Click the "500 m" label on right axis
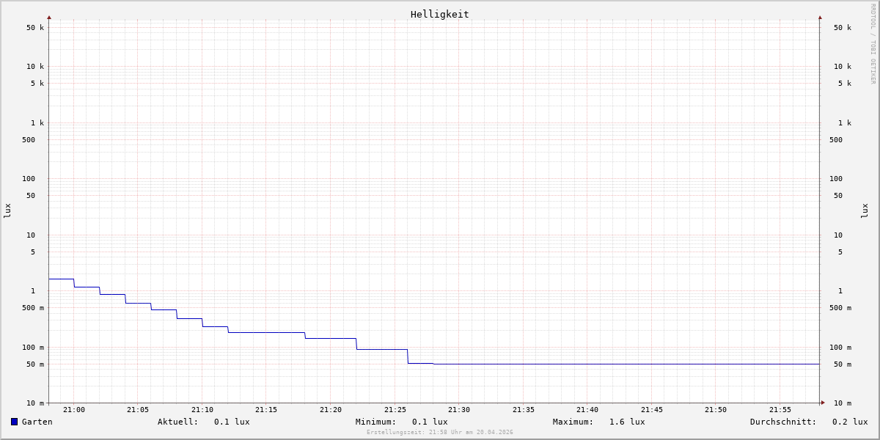Screen dimensions: 880x440 840,308
